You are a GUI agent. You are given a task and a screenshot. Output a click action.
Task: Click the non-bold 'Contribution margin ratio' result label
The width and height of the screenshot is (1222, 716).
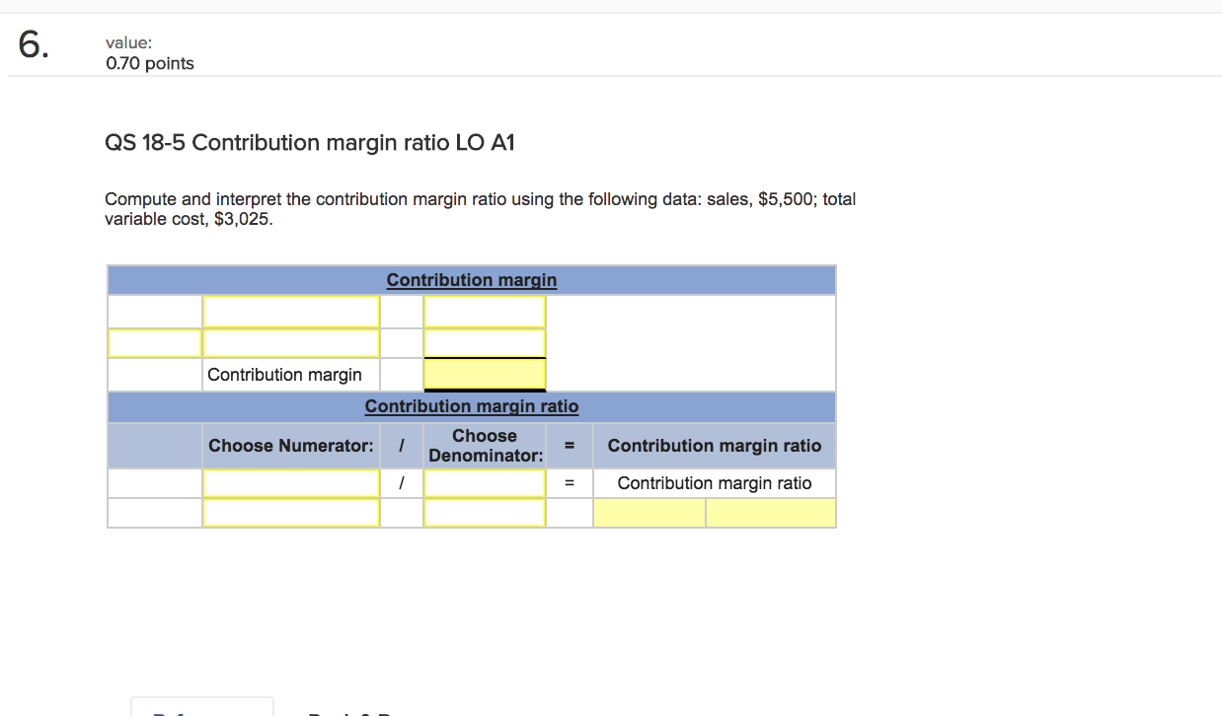pyautogui.click(x=715, y=483)
